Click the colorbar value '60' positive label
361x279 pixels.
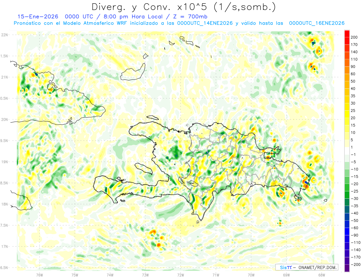353,74
